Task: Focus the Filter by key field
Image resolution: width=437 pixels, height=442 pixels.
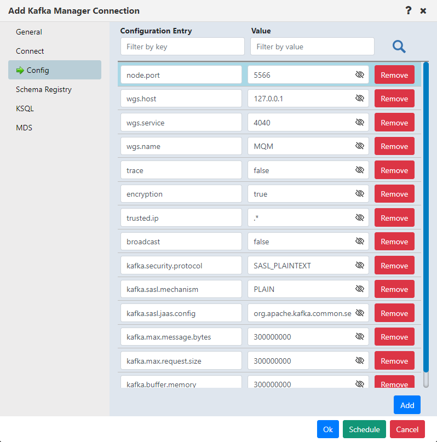Action: (182, 47)
